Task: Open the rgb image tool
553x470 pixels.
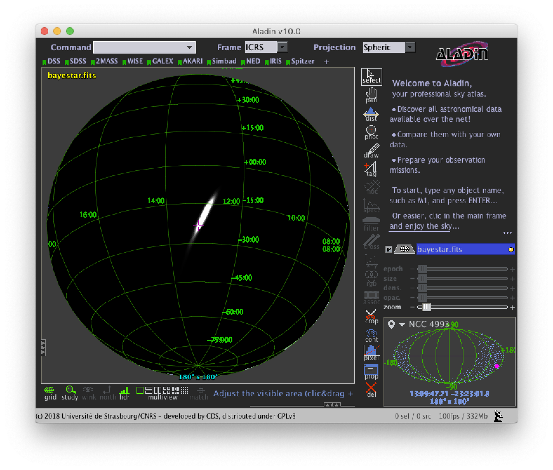Action: pos(371,279)
